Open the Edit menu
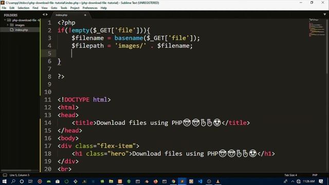Screen dimensions: 329x185 pos(12,8)
